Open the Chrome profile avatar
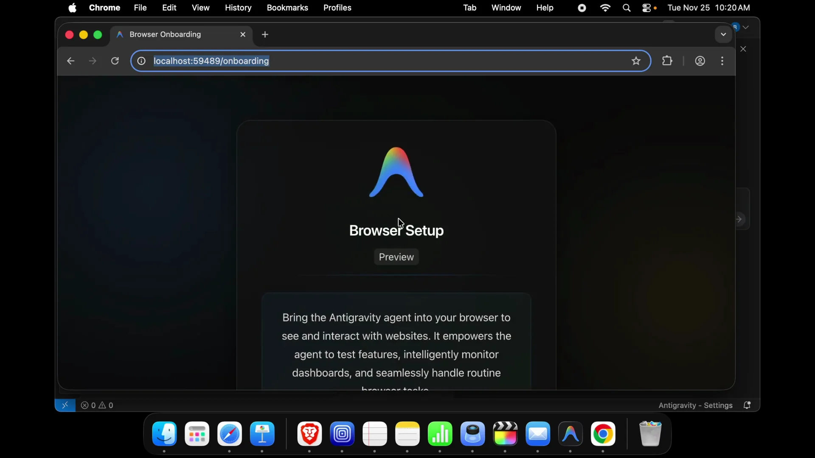The width and height of the screenshot is (815, 458). (x=700, y=61)
